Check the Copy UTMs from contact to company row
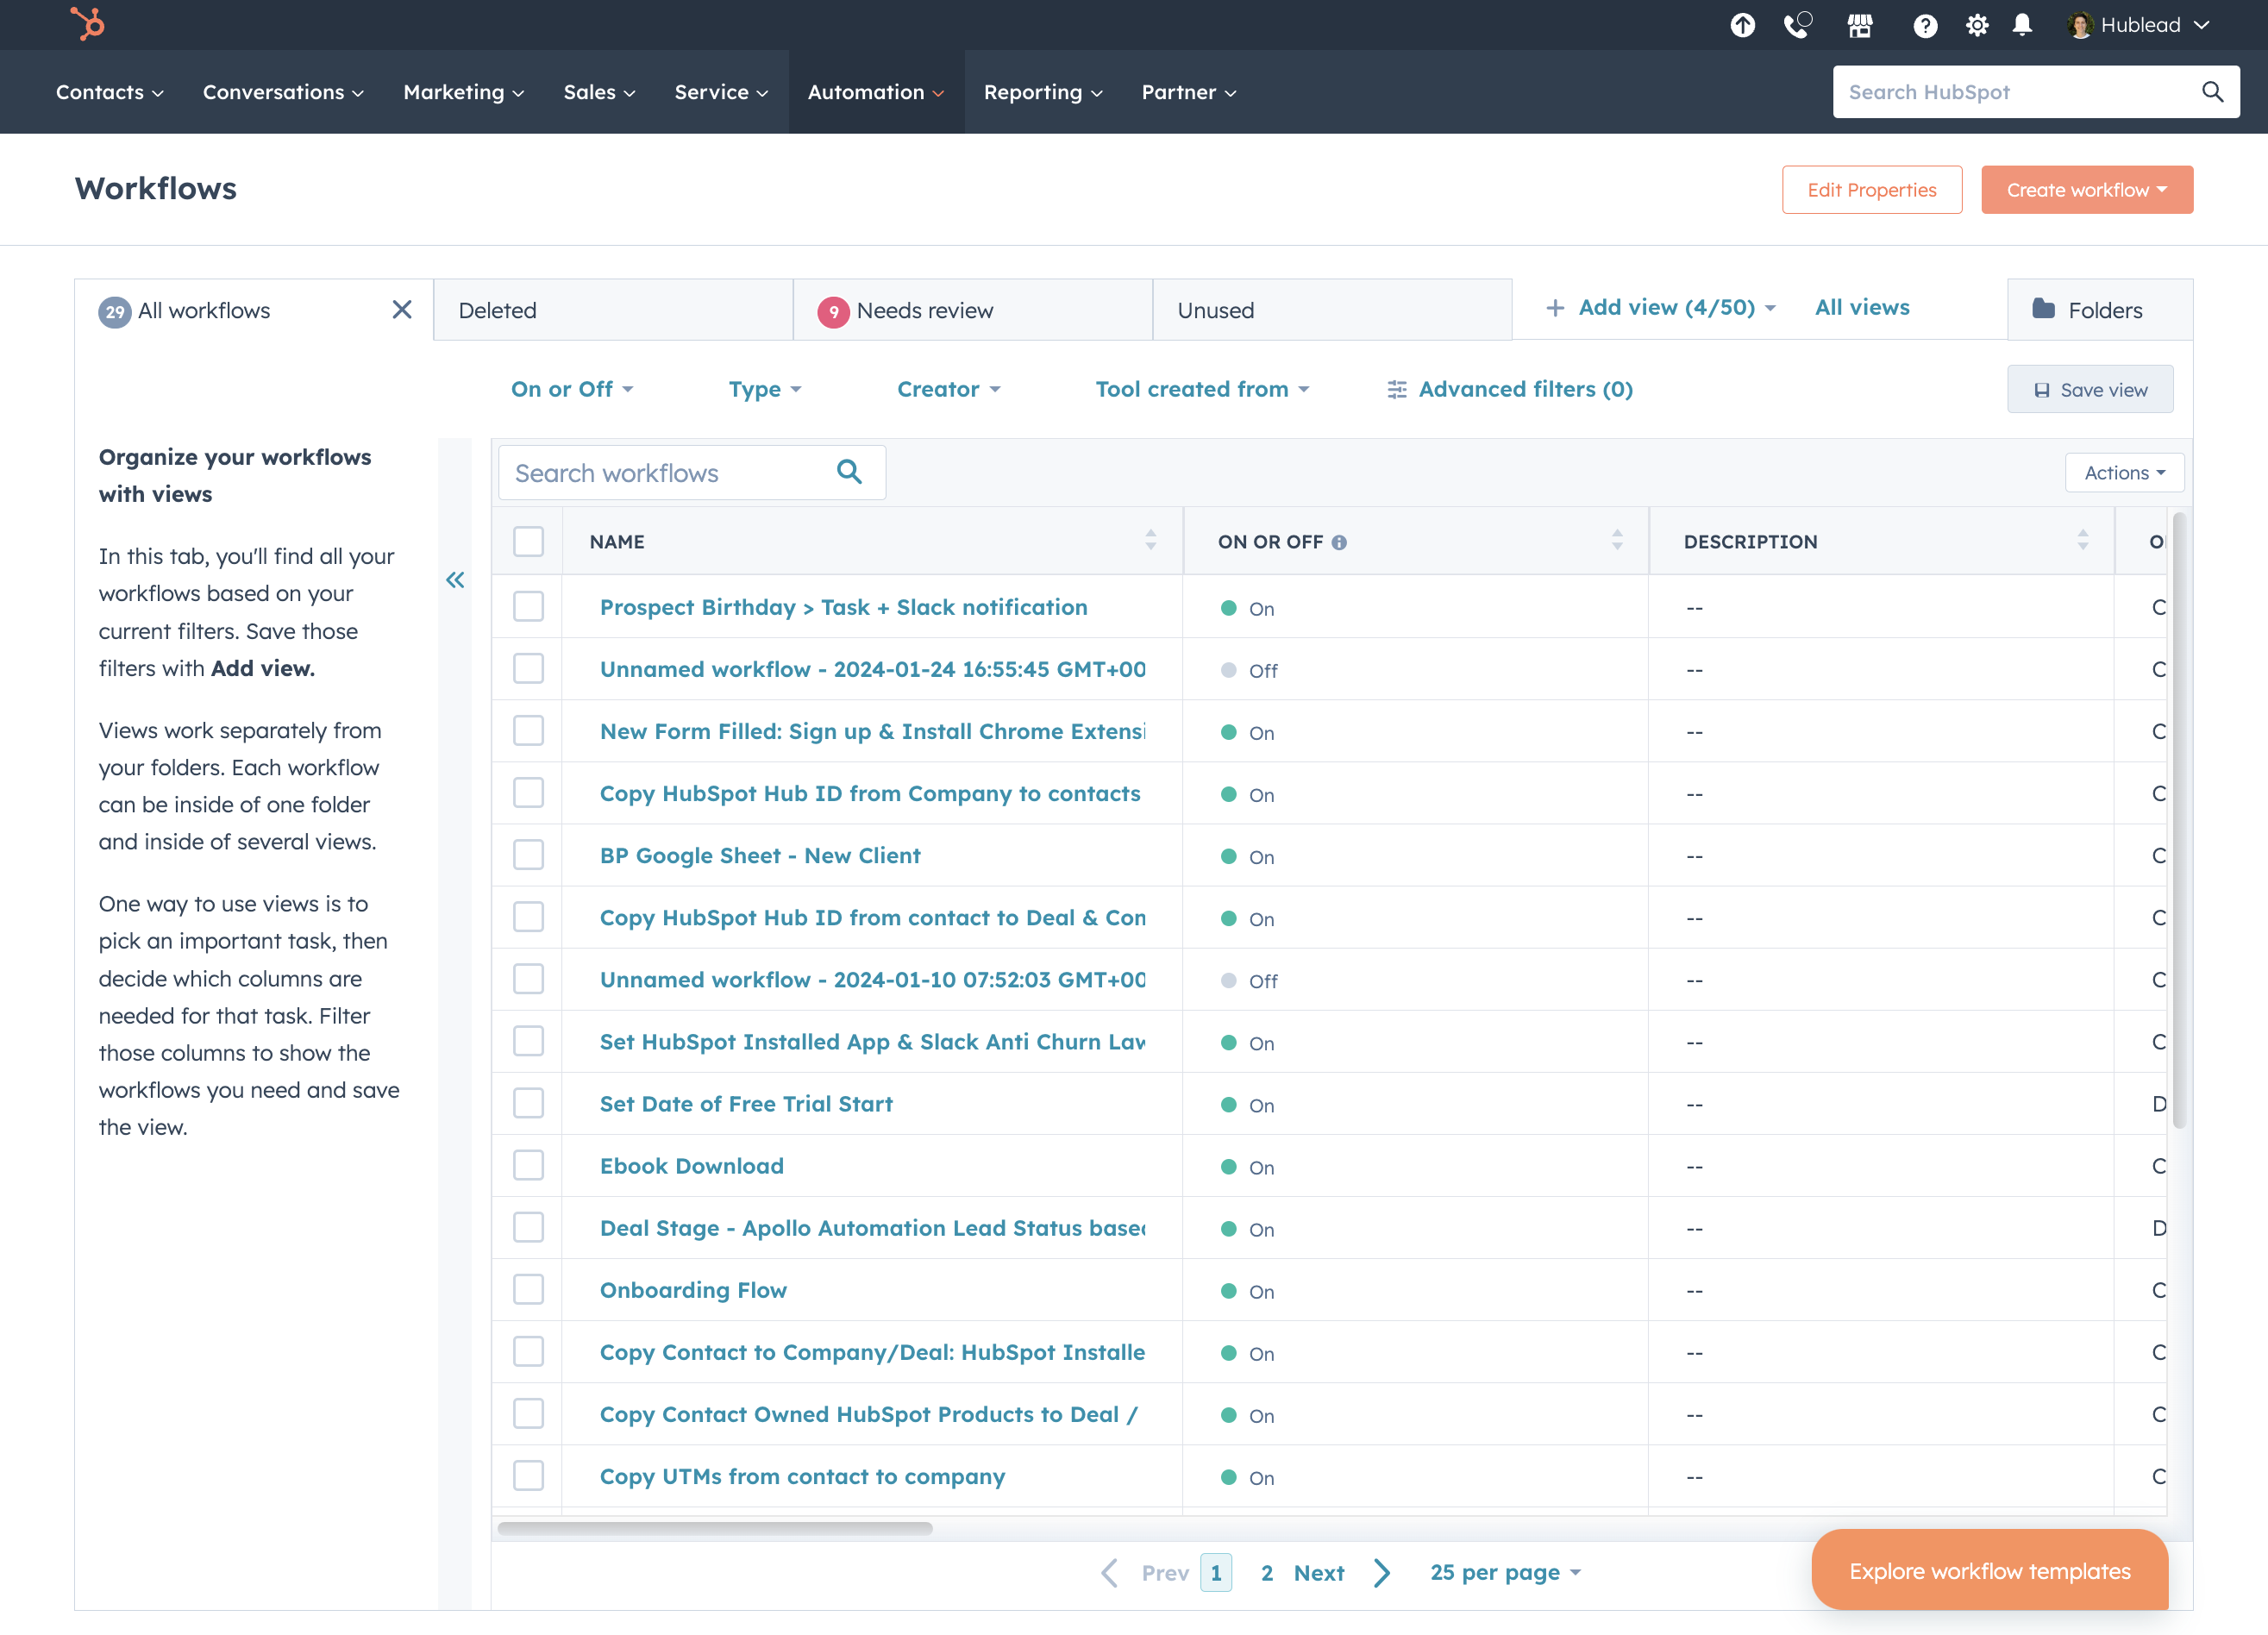The width and height of the screenshot is (2268, 1635). [528, 1475]
